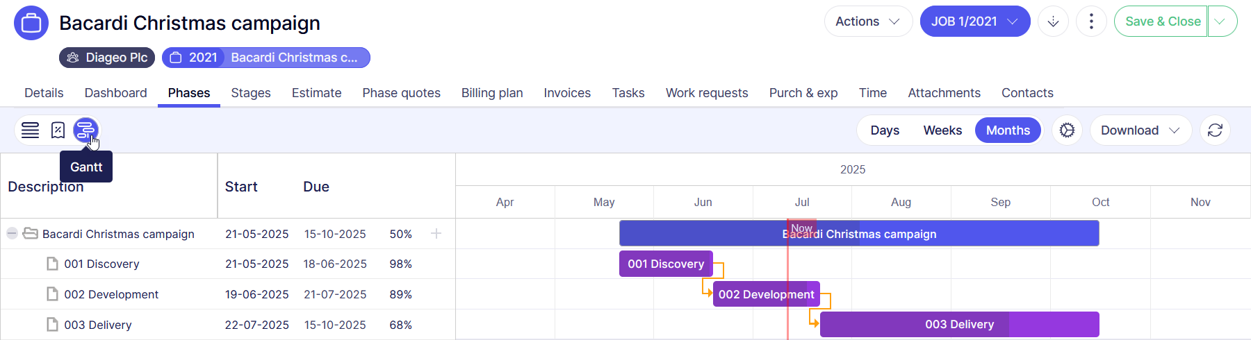
Task: Click the 003 Delivery Gantt bar
Action: tap(959, 325)
